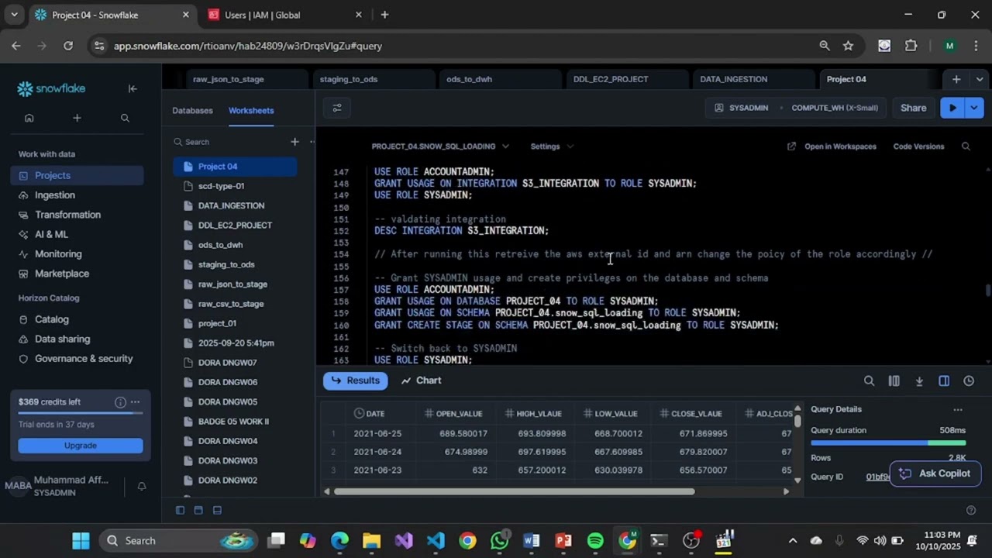992x558 pixels.
Task: Switch to the Chart view
Action: 421,381
